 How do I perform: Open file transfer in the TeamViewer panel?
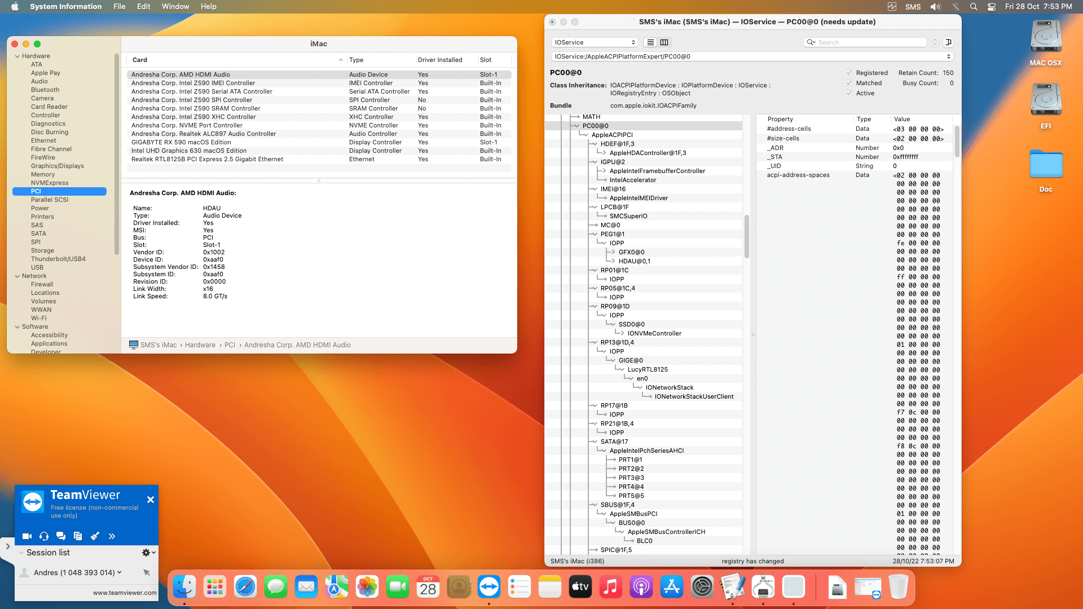click(78, 536)
